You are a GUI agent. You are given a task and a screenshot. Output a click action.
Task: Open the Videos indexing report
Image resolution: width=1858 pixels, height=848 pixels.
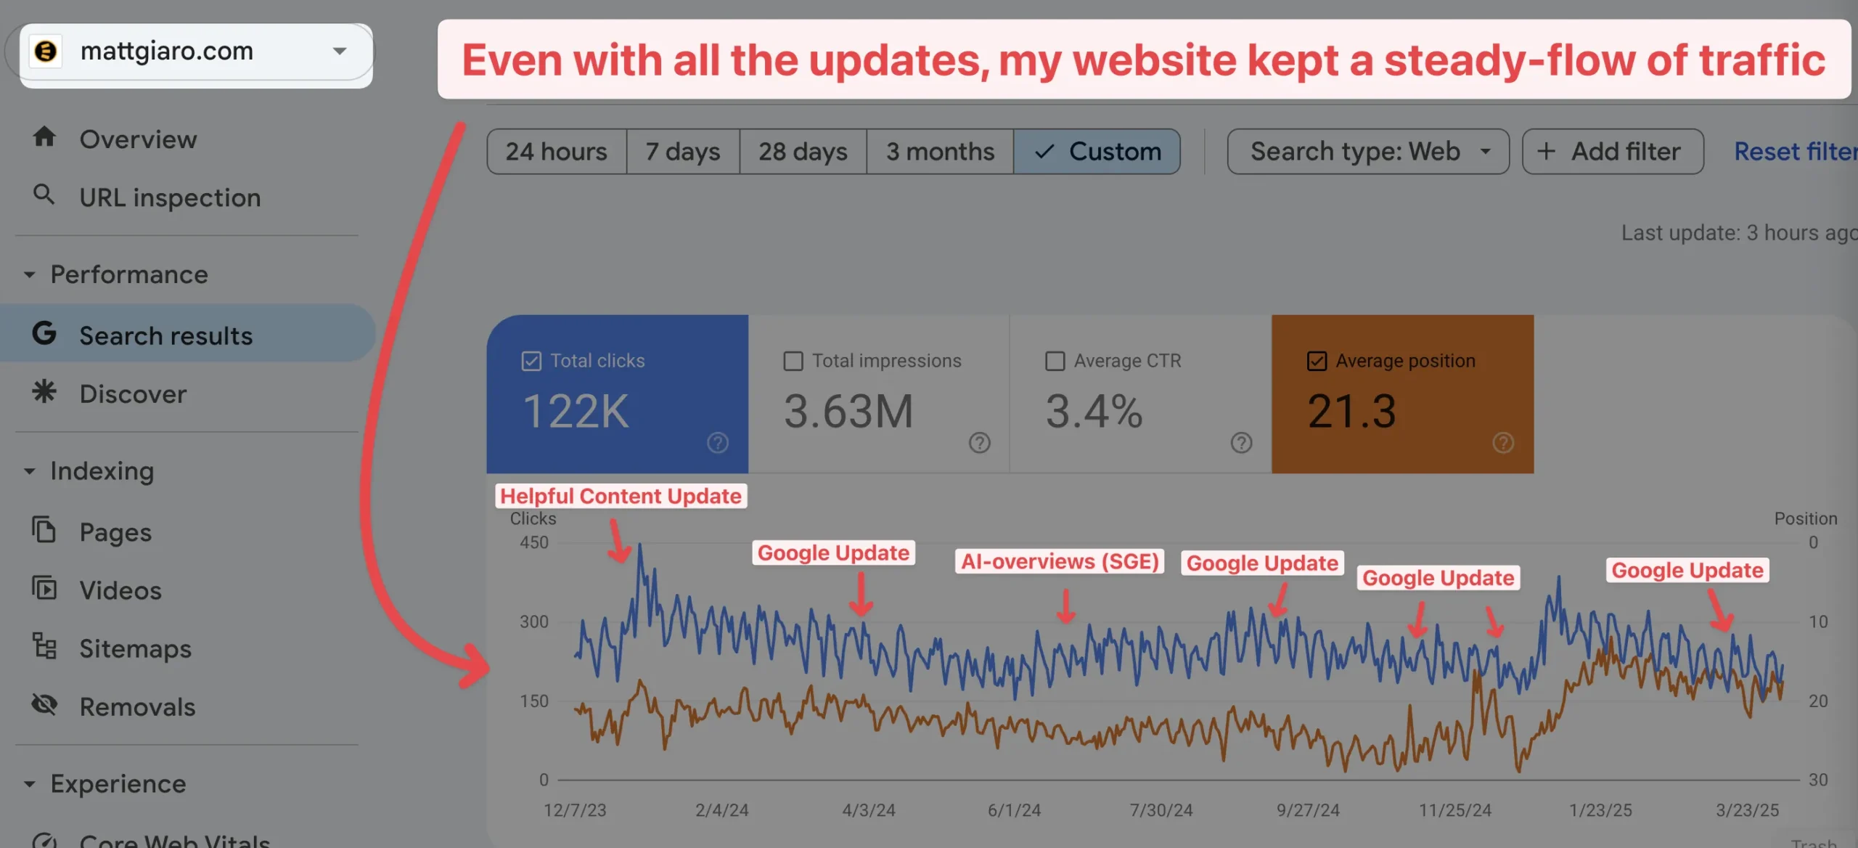[x=187, y=590]
